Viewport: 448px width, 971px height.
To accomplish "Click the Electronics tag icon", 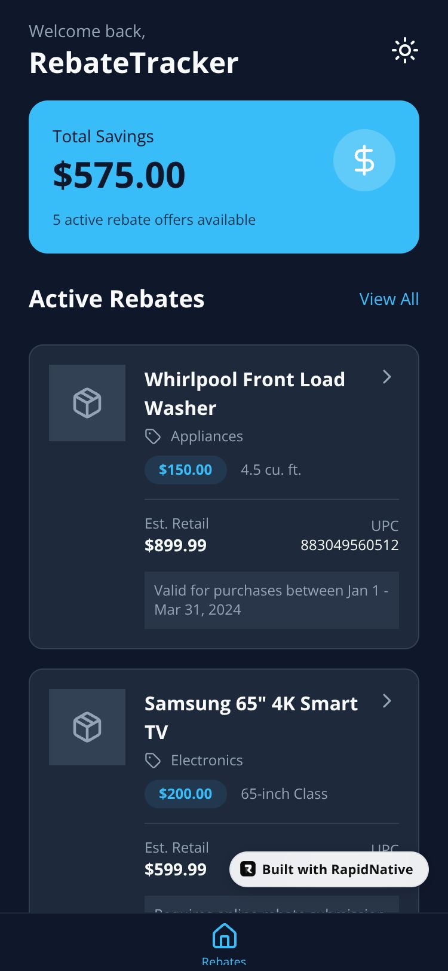I will tap(153, 761).
